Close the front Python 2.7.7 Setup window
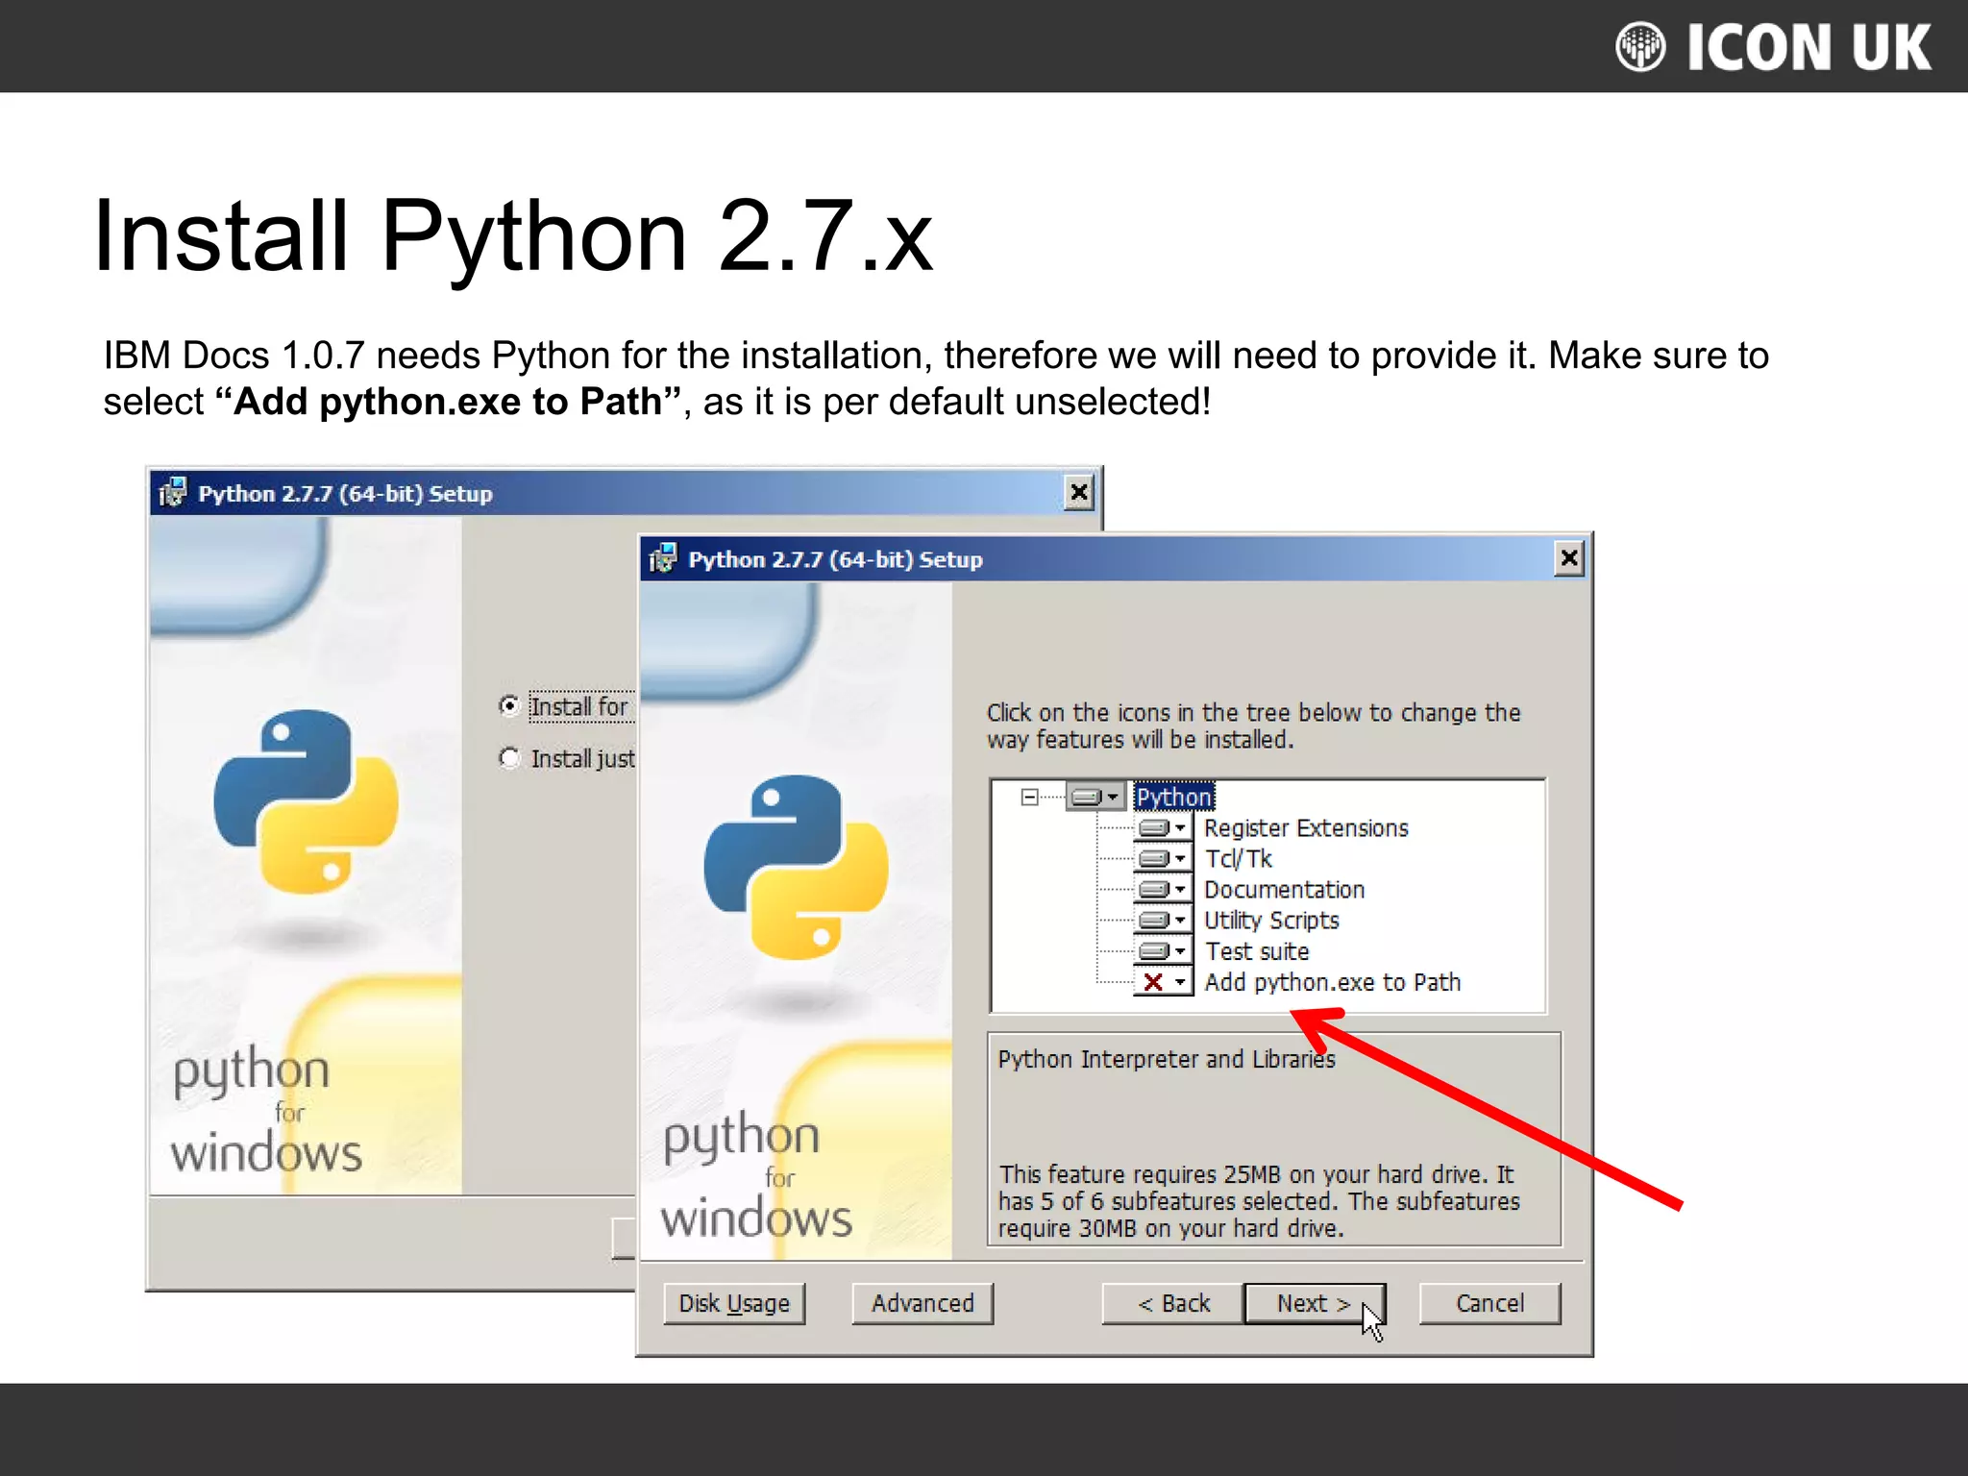Screen dimensions: 1968x1476 click(x=1568, y=558)
